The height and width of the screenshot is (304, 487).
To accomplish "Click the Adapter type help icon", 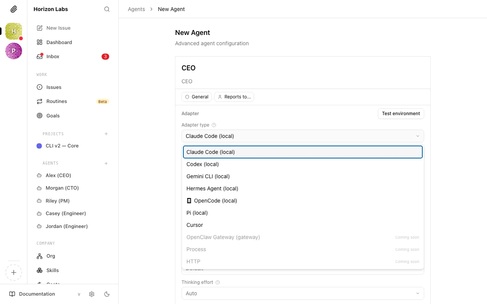I will pos(214,125).
